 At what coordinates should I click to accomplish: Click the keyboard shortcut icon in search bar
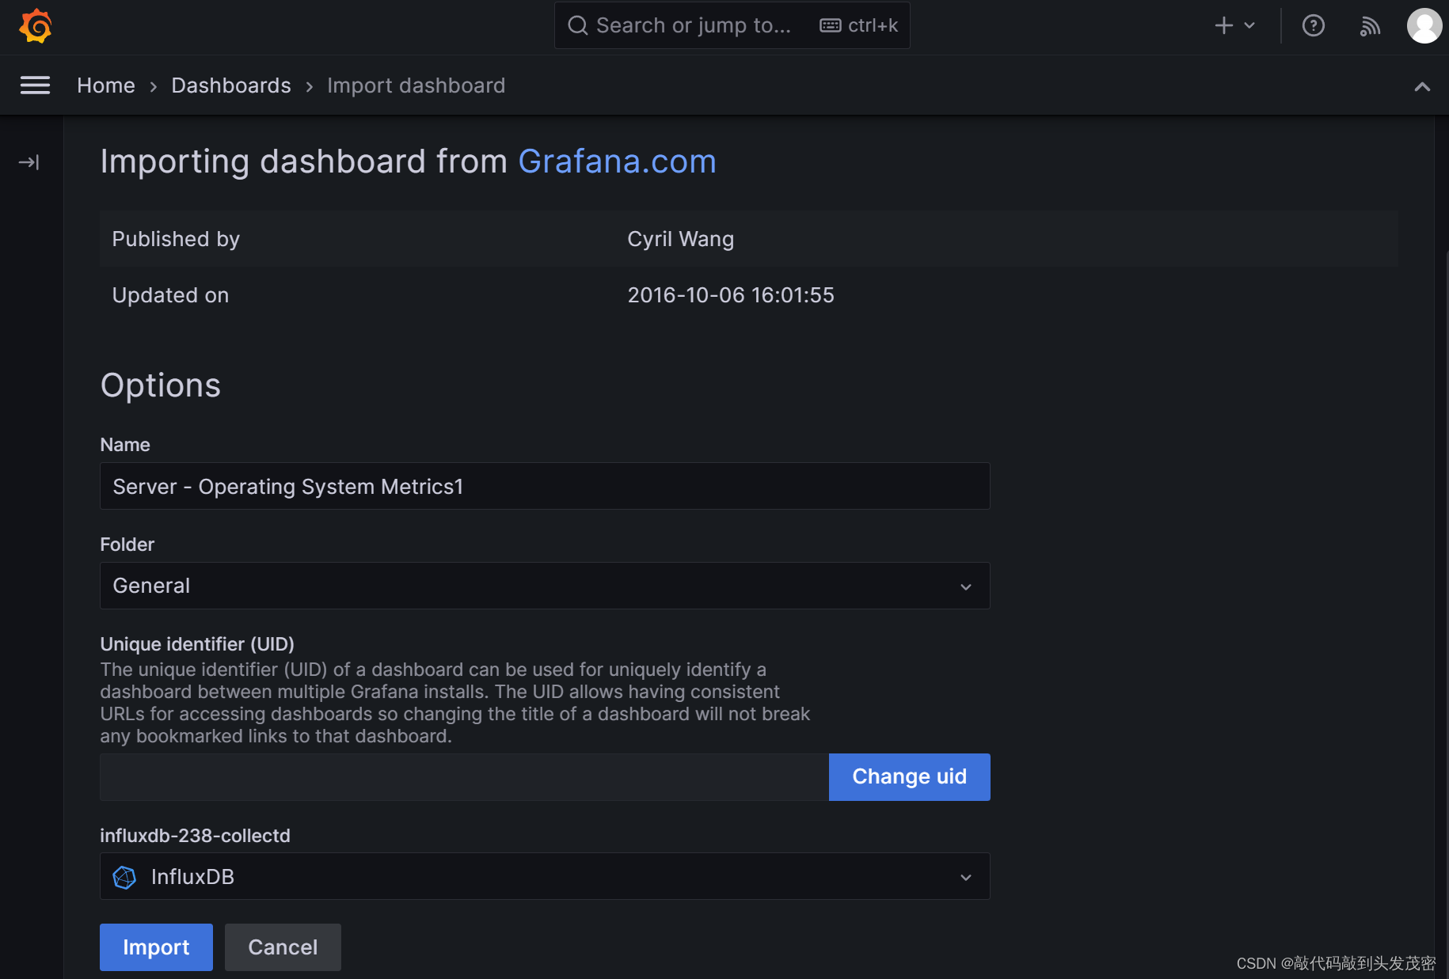(831, 25)
